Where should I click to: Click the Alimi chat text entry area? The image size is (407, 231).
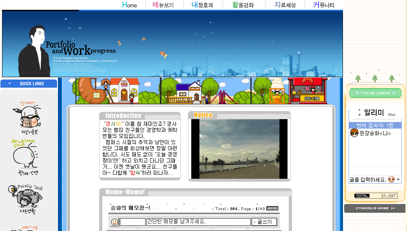click(367, 180)
